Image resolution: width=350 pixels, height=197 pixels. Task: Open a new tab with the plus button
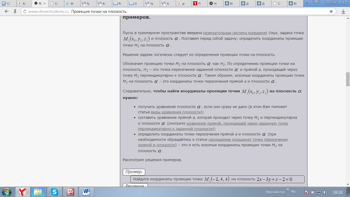tap(307, 4)
